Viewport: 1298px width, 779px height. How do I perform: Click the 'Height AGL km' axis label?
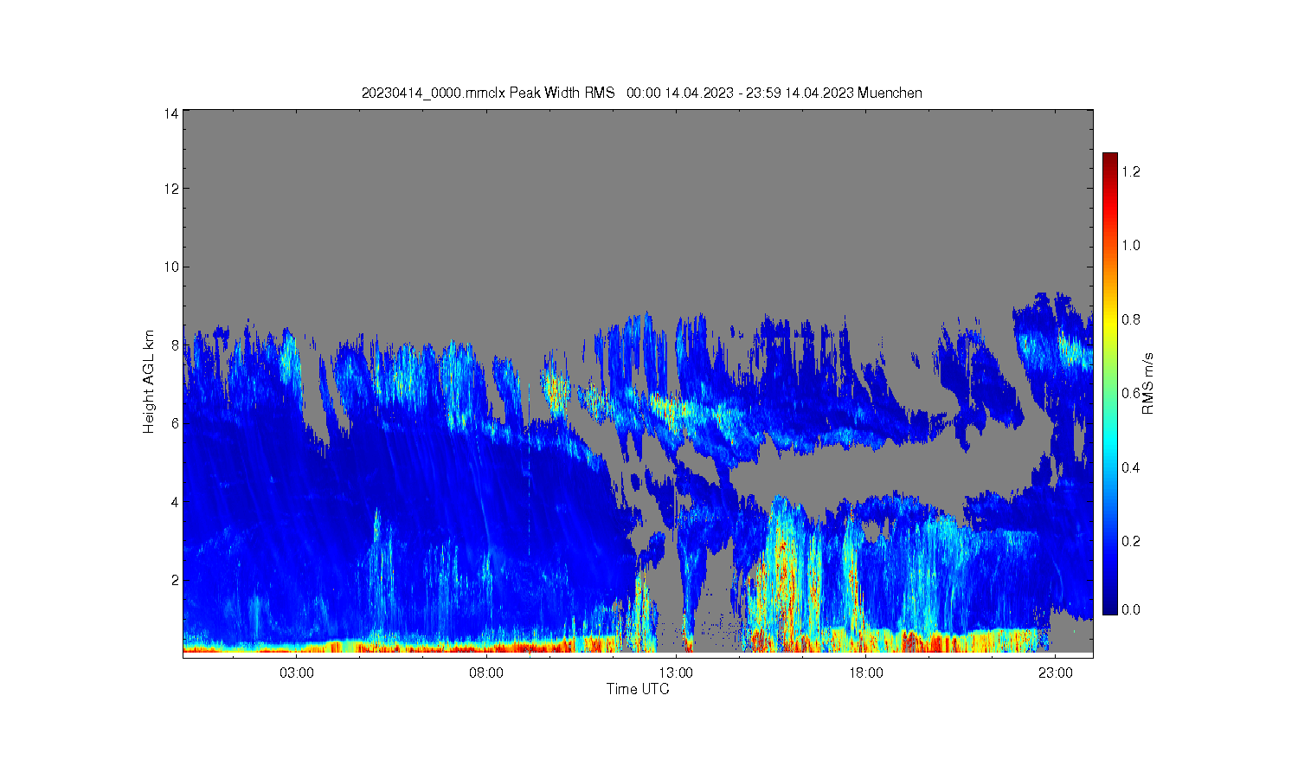149,382
